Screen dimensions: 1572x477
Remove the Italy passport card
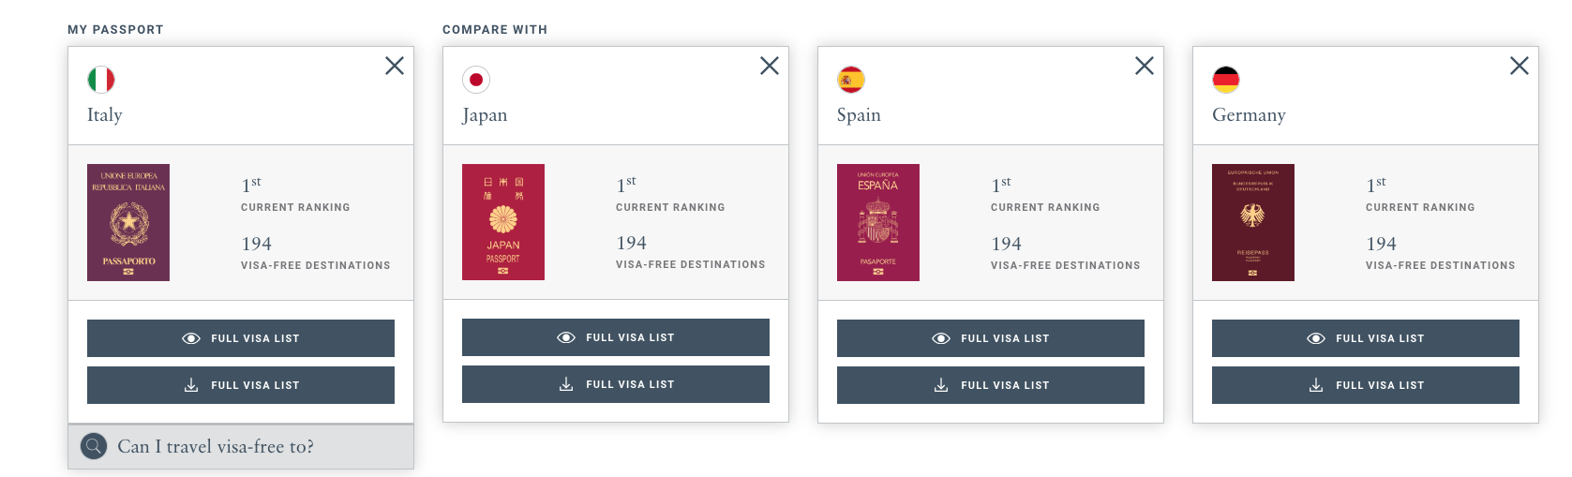point(395,66)
